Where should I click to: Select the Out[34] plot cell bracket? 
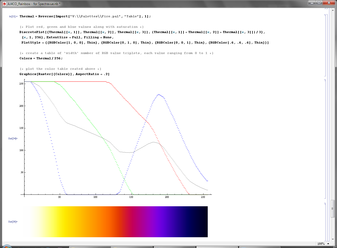click(325, 139)
